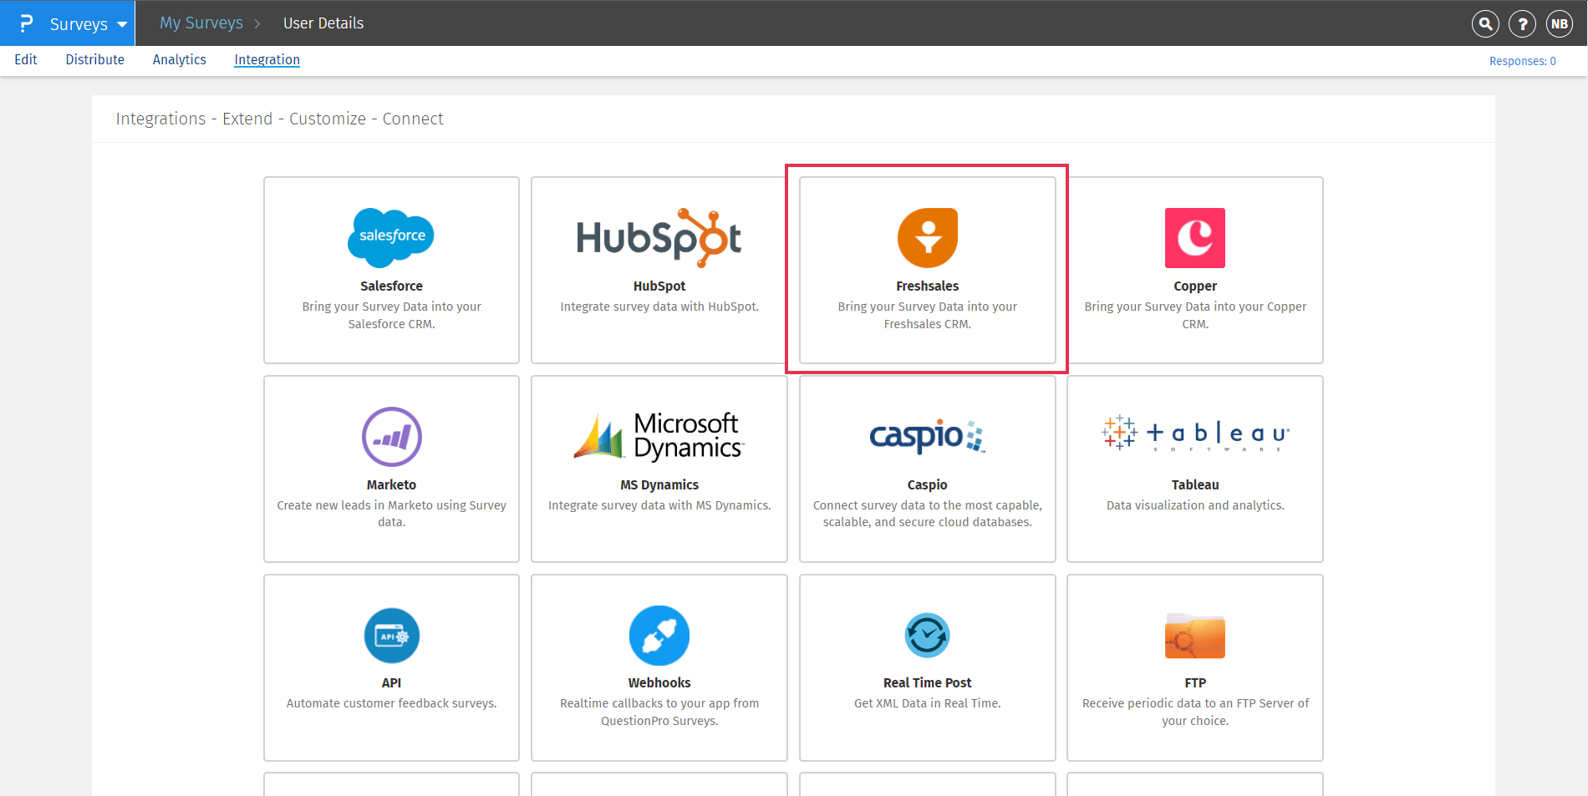Screen dimensions: 1588x796
Task: Click the pink Copper CRM icon
Action: 1194,238
